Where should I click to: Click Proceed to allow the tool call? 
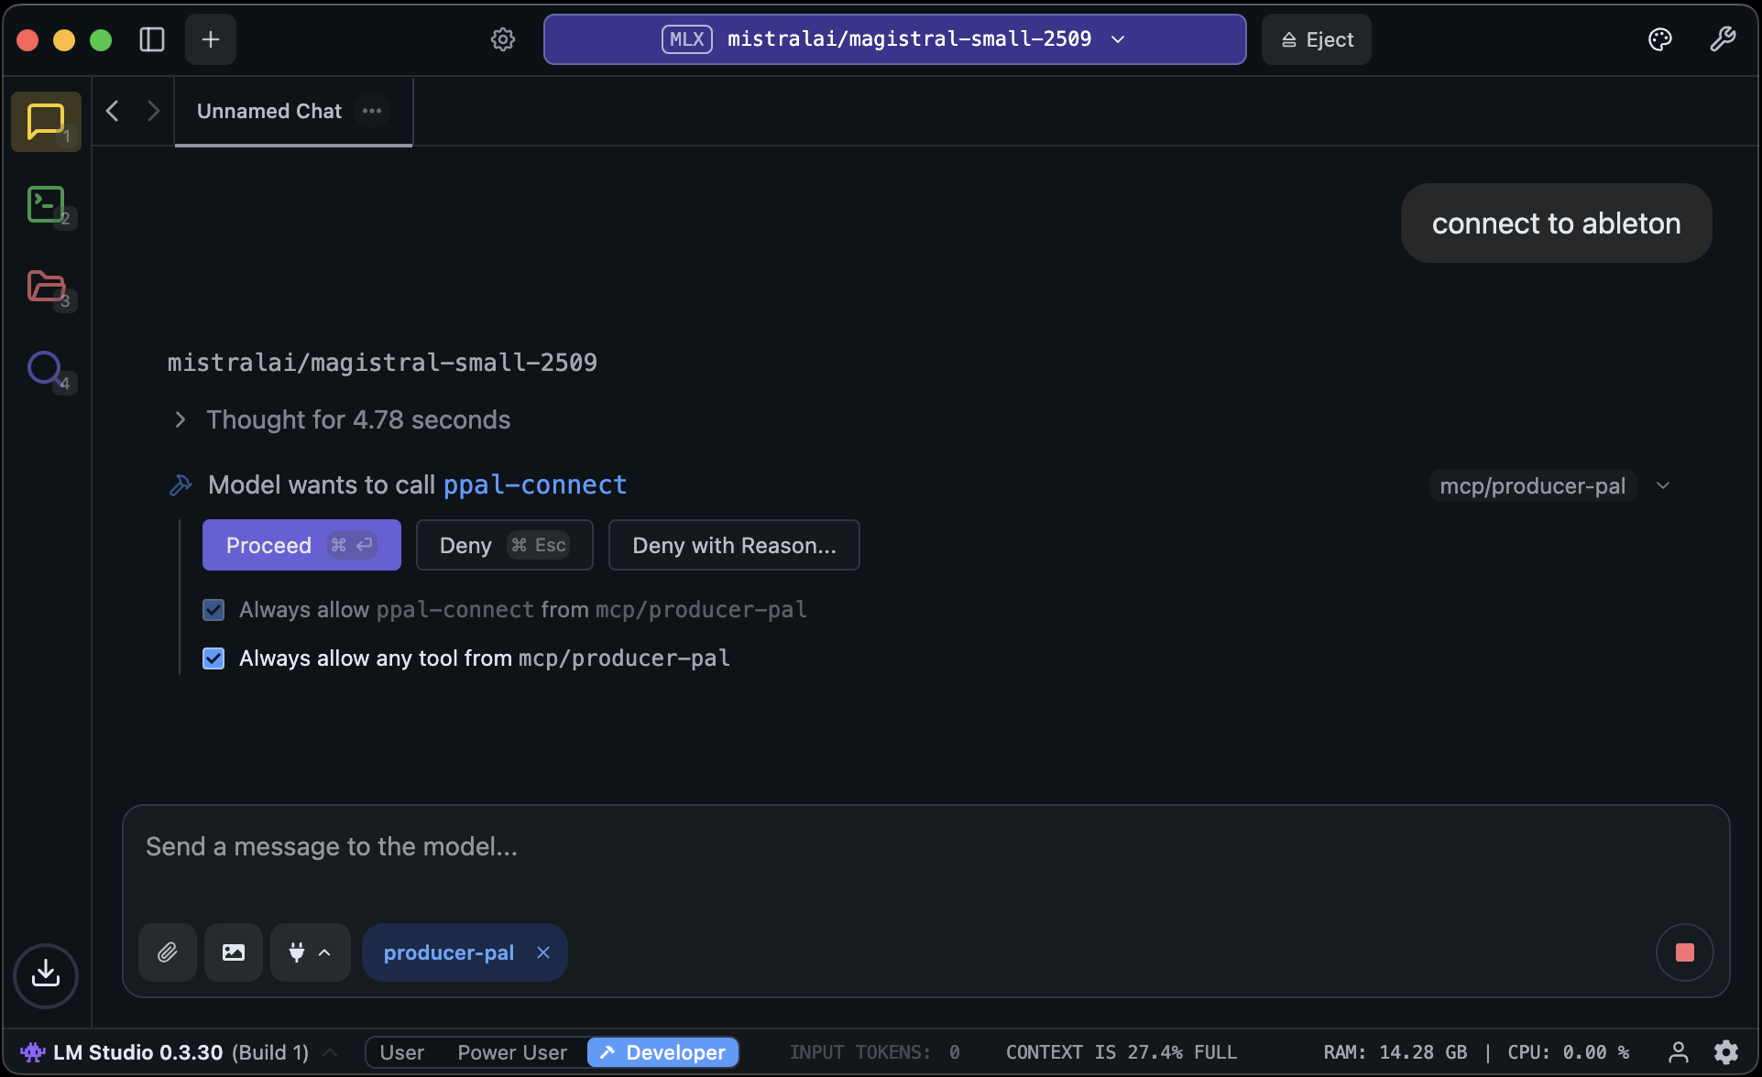[x=301, y=544]
